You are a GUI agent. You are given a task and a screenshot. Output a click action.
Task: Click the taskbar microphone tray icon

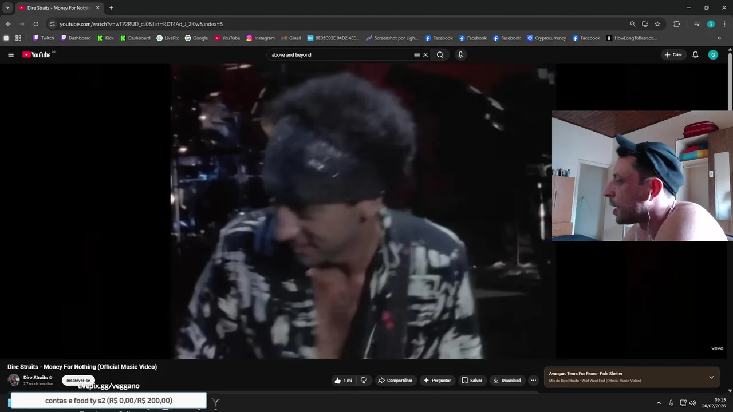coord(671,403)
